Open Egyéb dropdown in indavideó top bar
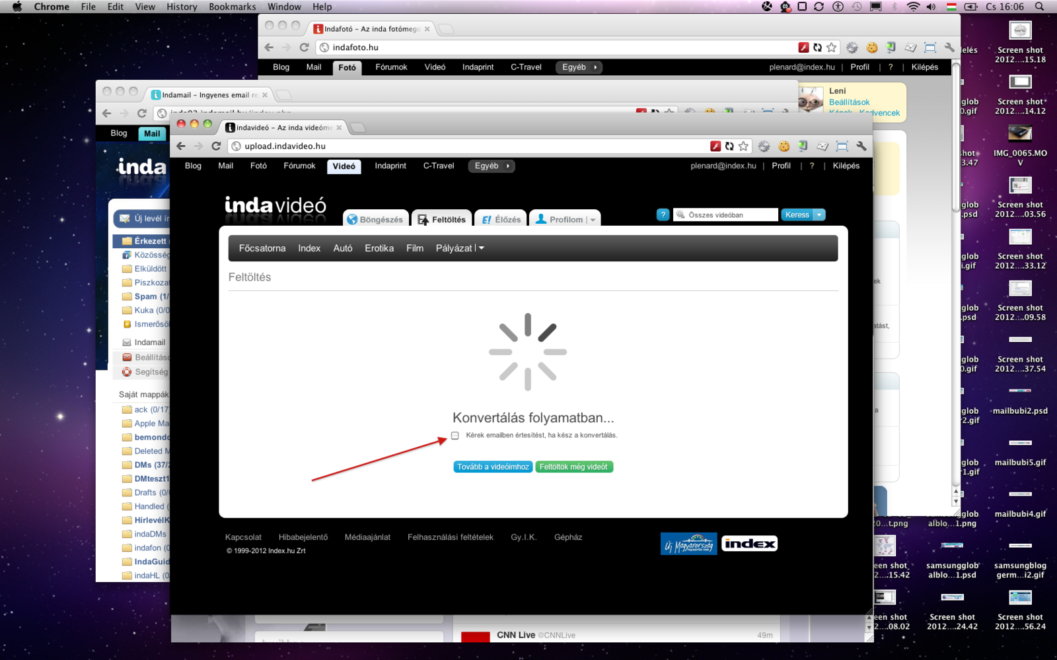 point(492,166)
